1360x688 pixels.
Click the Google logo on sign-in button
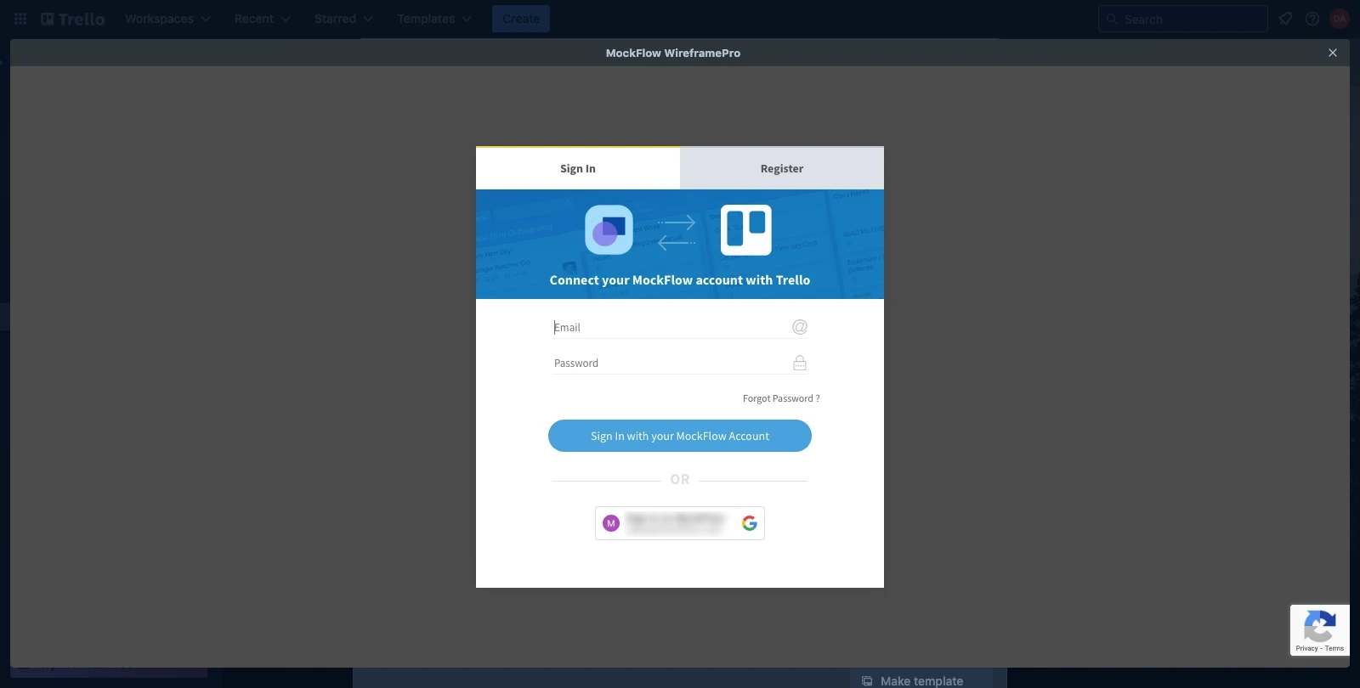pos(749,523)
